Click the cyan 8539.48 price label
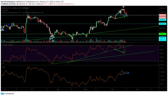The height and width of the screenshot is (96, 168). tap(163, 24)
